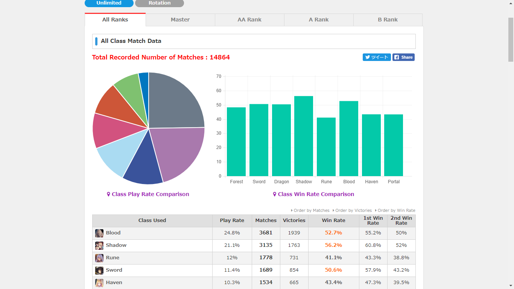
Task: Open the A Rank tab
Action: tap(319, 20)
